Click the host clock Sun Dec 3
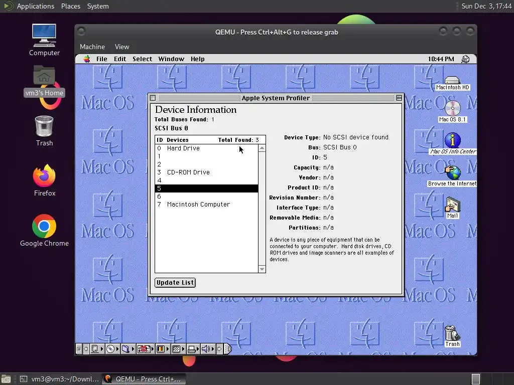This screenshot has width=514, height=385. tap(486, 6)
